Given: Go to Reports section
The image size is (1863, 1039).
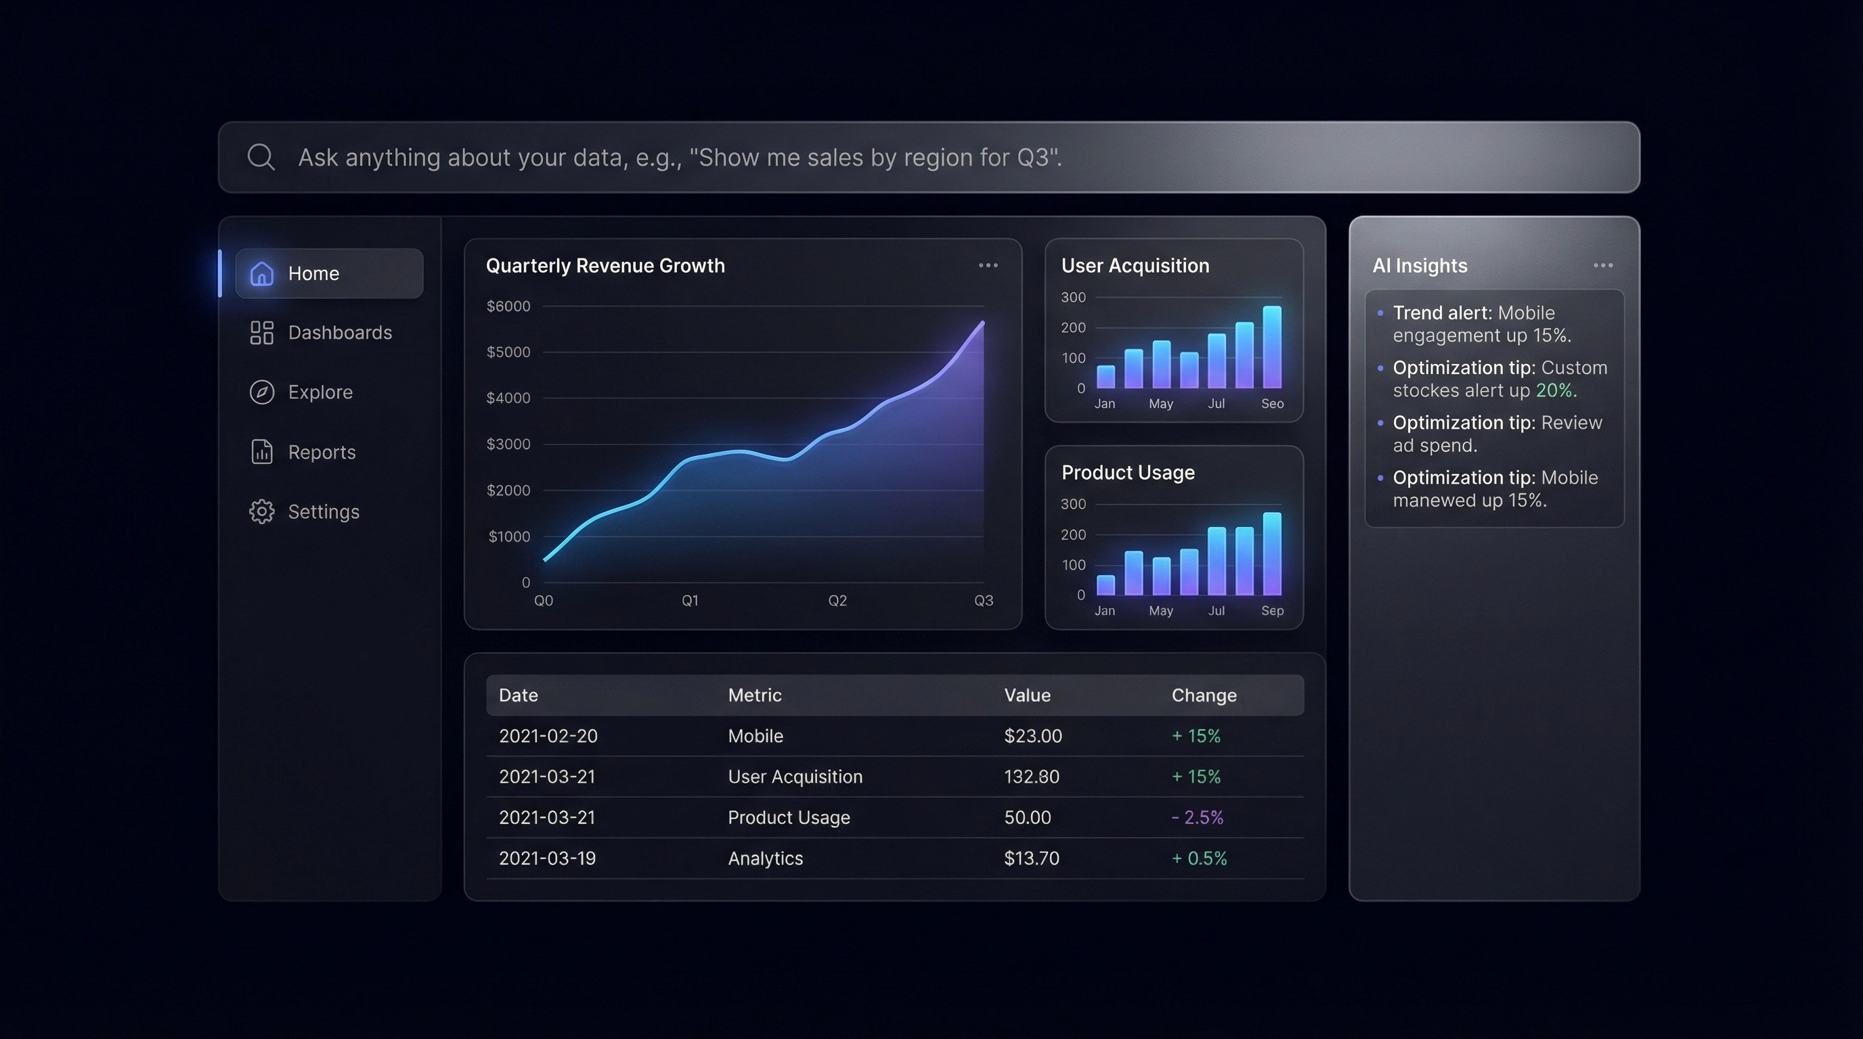Looking at the screenshot, I should tap(321, 453).
